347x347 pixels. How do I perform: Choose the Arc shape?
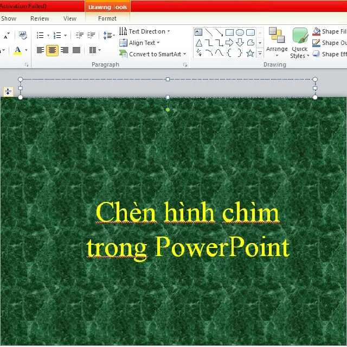click(x=209, y=53)
